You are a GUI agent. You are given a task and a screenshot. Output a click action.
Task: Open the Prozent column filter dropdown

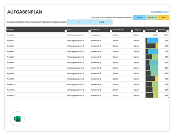point(167,31)
